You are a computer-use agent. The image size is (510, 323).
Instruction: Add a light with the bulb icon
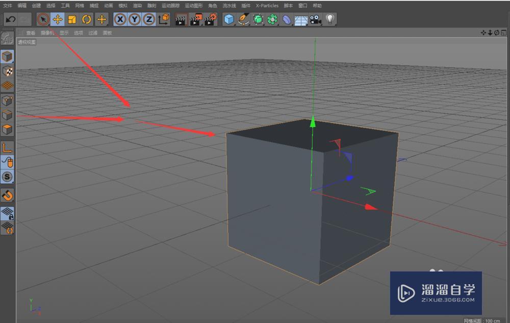(x=330, y=19)
